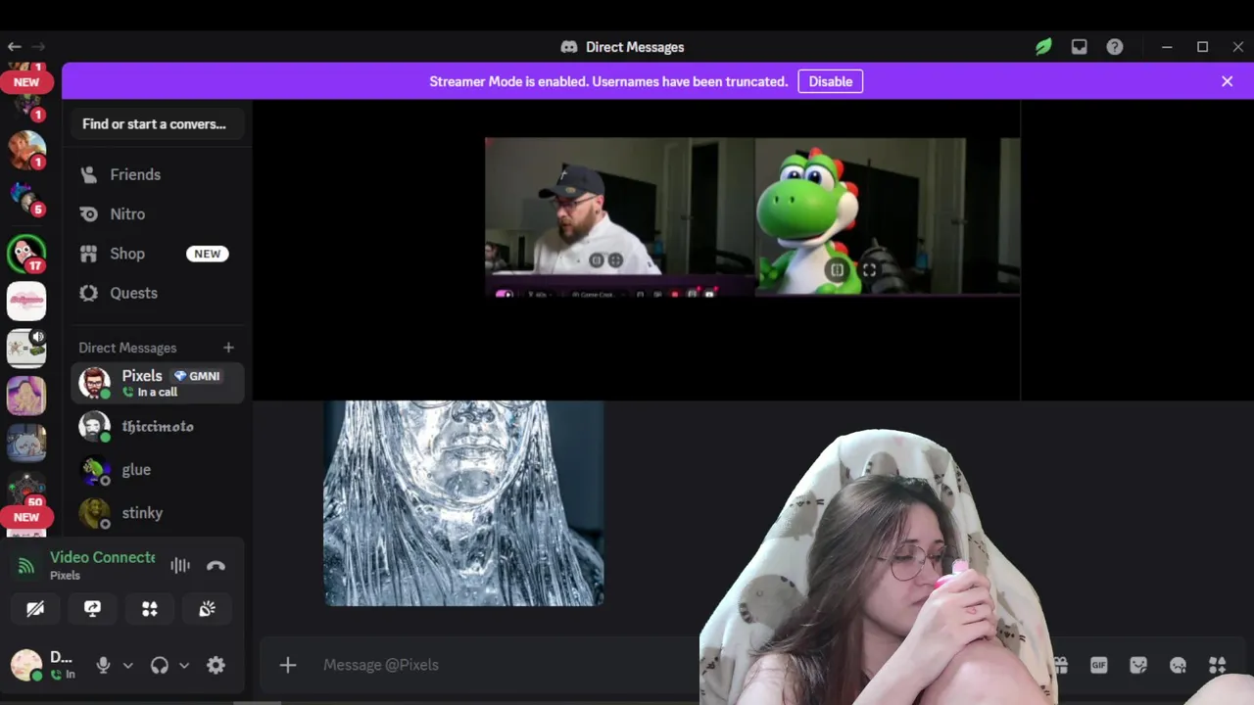The width and height of the screenshot is (1254, 705).
Task: Disconnect from the call with the hang-up icon
Action: (217, 566)
